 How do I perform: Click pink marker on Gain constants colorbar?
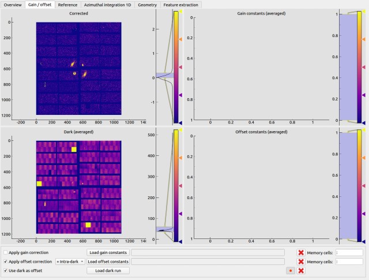click(x=364, y=67)
